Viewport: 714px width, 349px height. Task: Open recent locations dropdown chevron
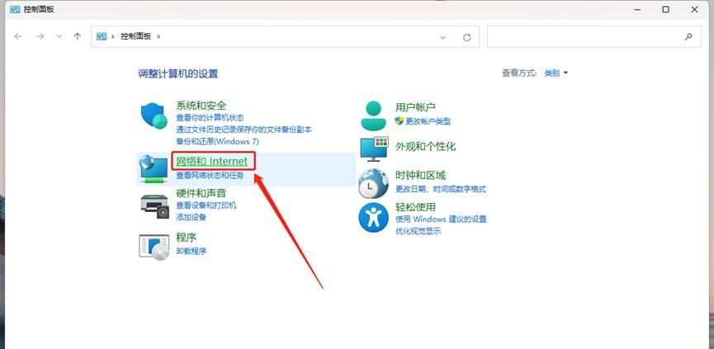pos(59,36)
